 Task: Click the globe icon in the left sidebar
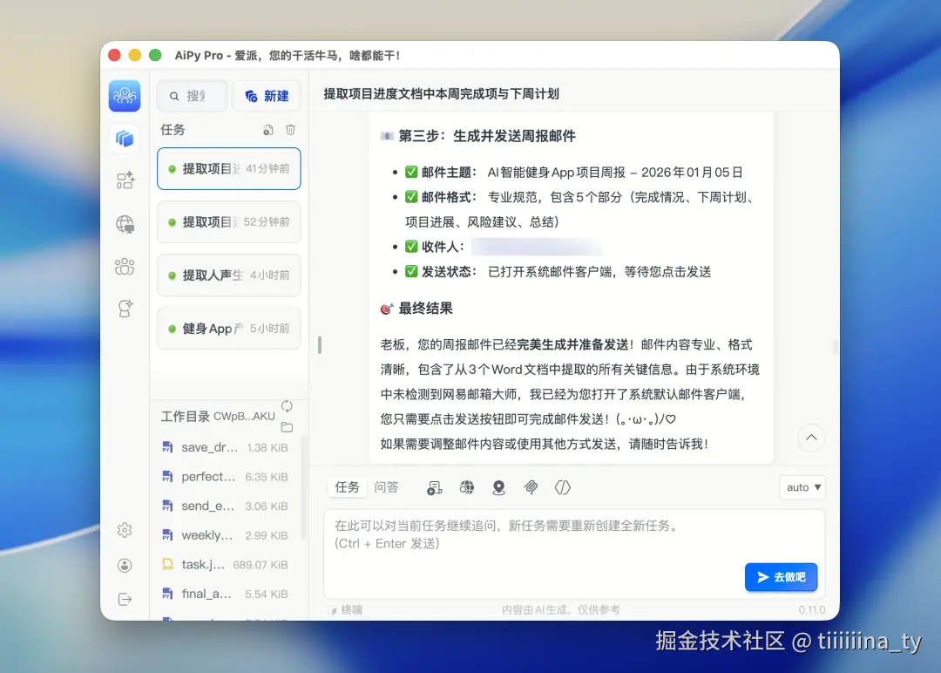click(125, 224)
